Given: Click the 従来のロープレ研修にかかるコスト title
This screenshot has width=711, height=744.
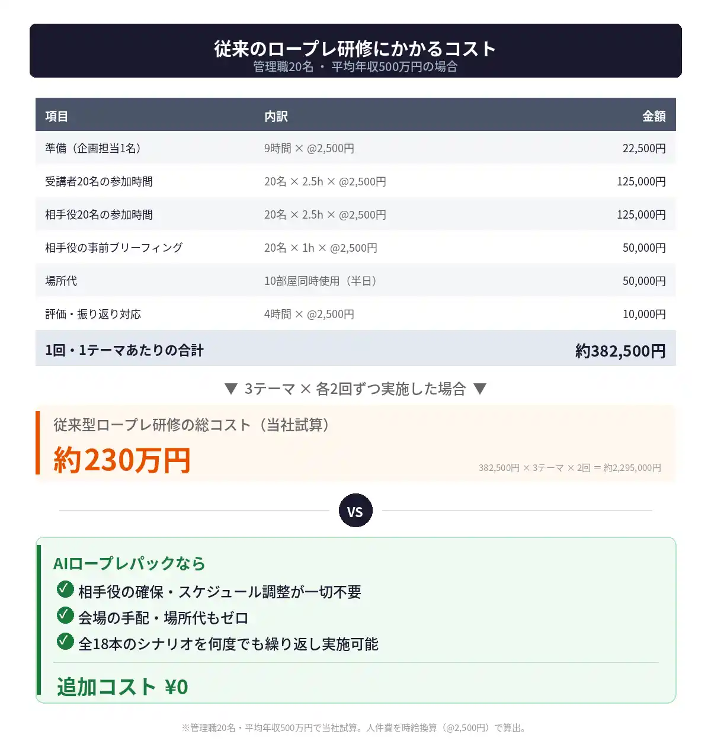Looking at the screenshot, I should [x=355, y=49].
